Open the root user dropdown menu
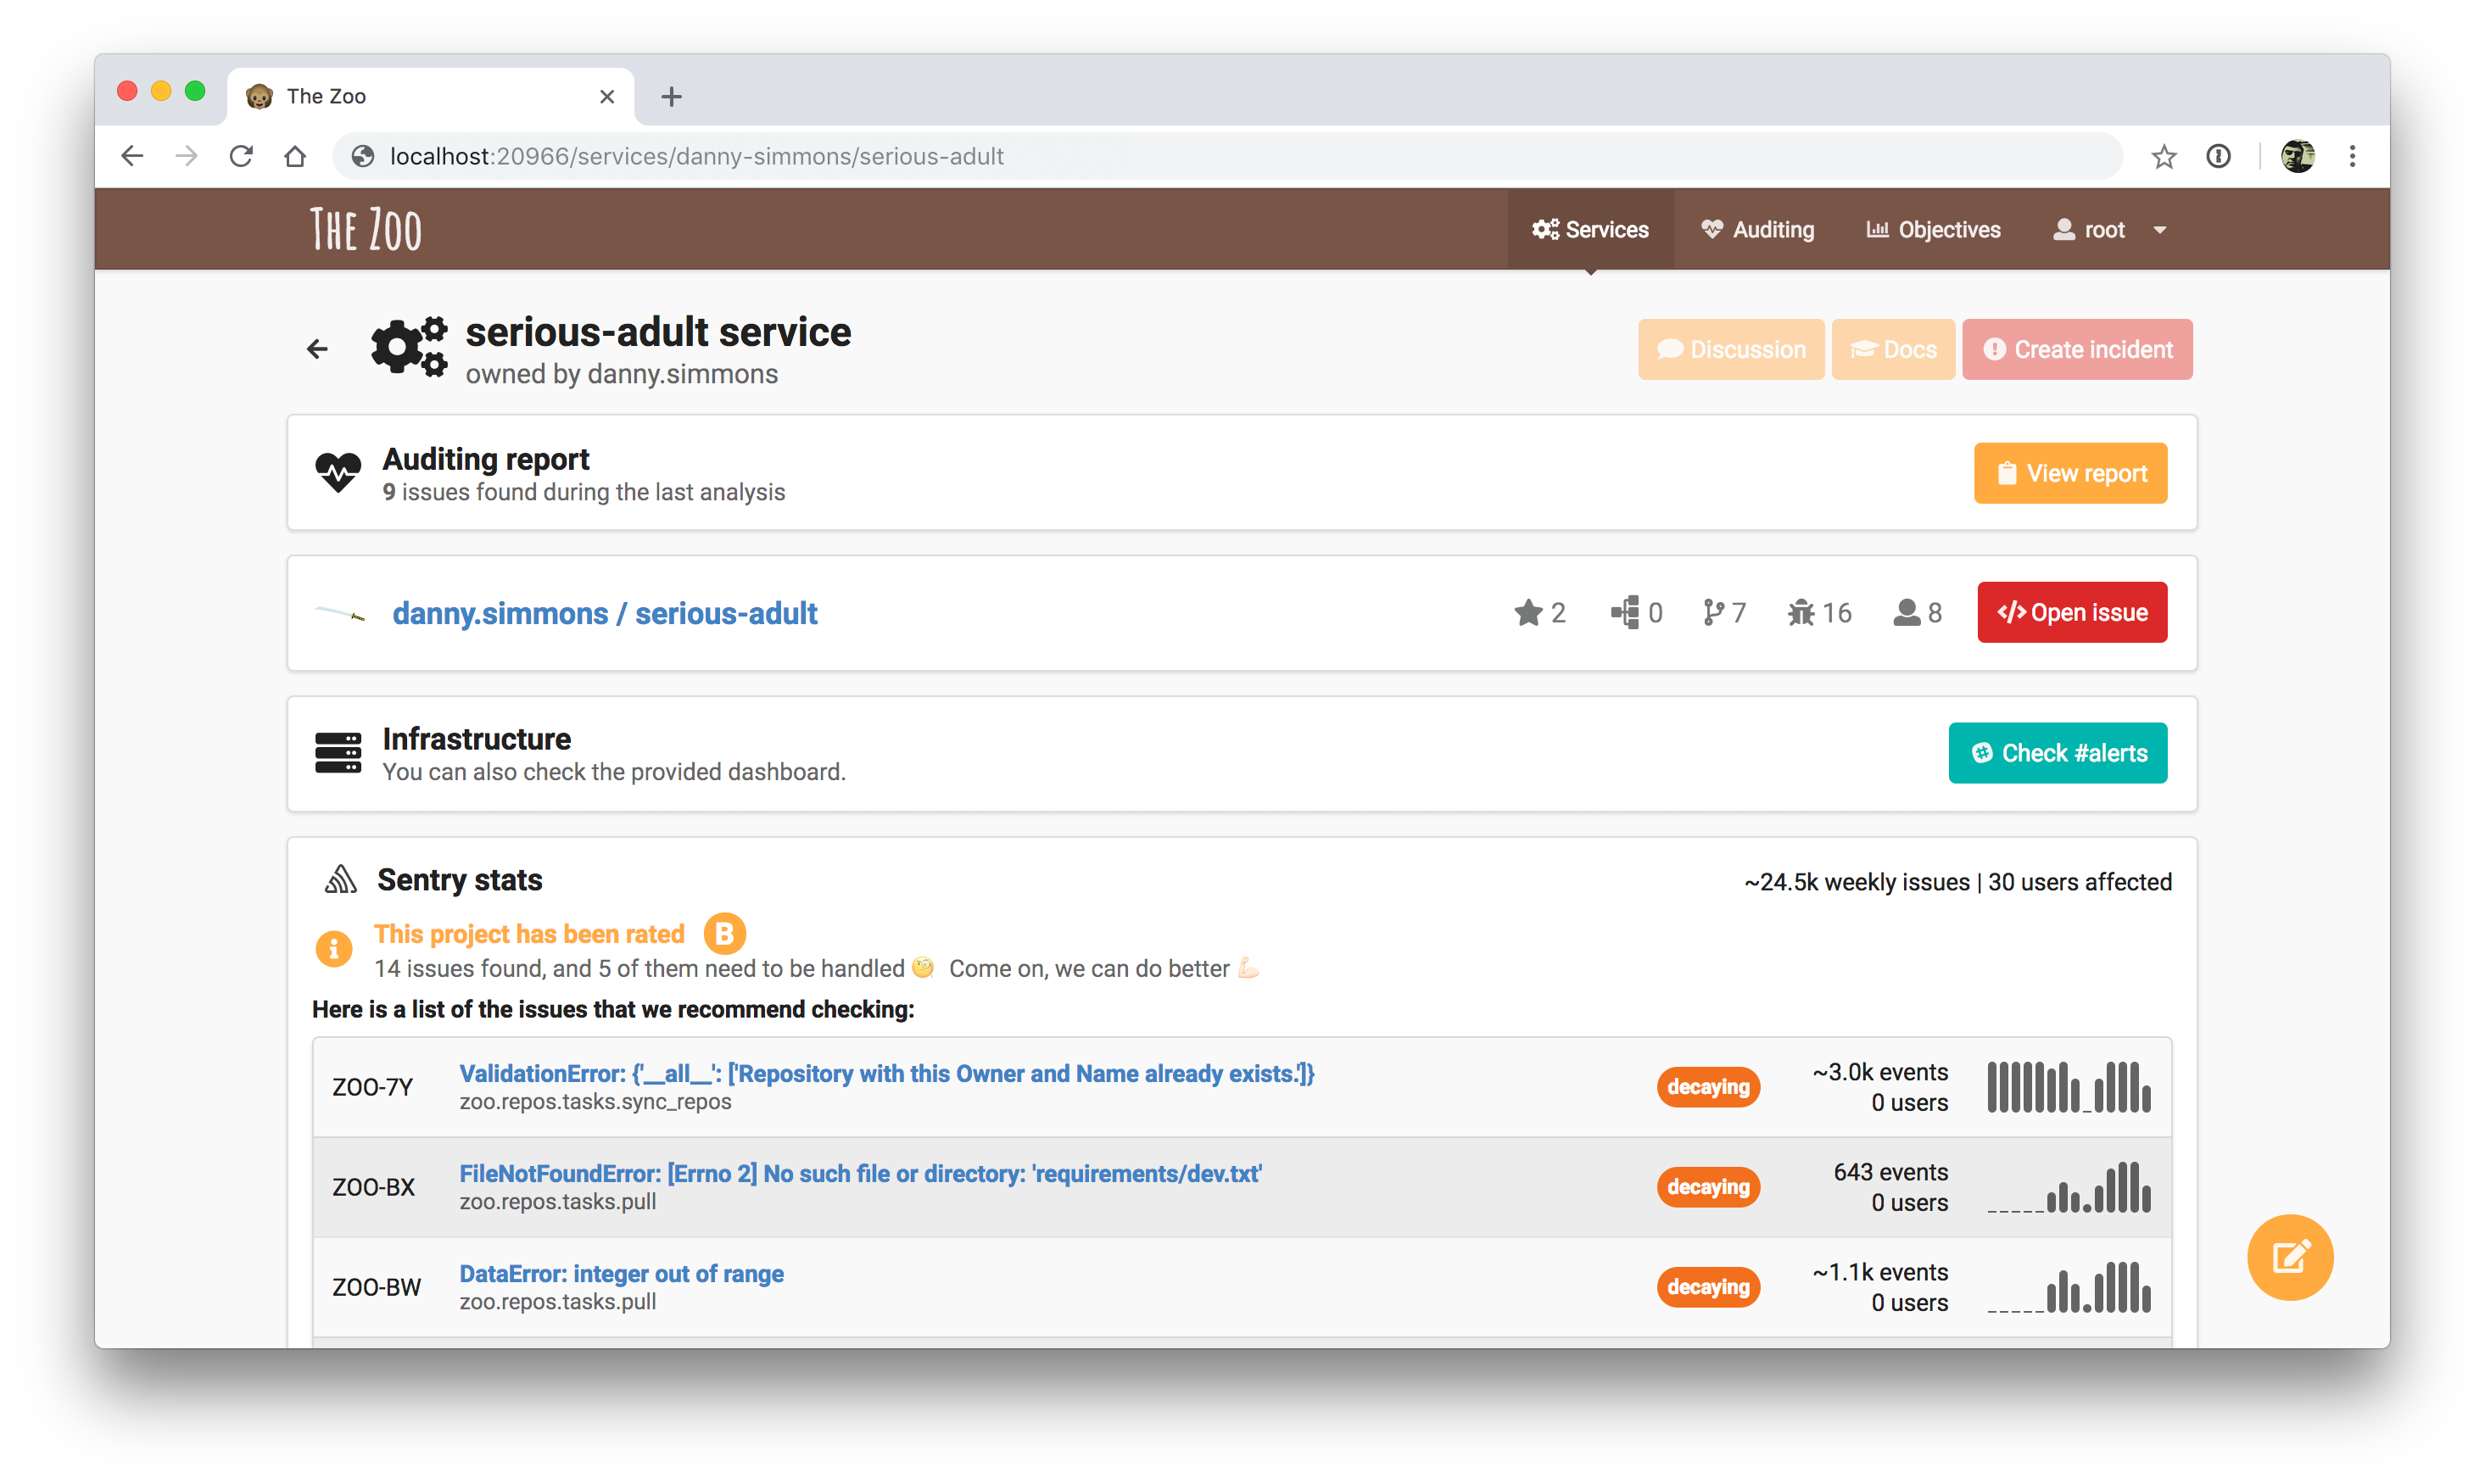2485x1484 pixels. pos(2107,230)
